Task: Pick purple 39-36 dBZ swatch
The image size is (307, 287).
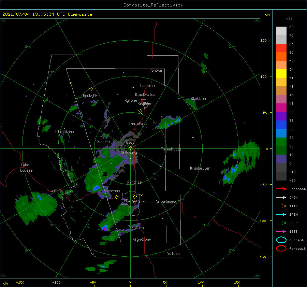Action: tap(281, 116)
